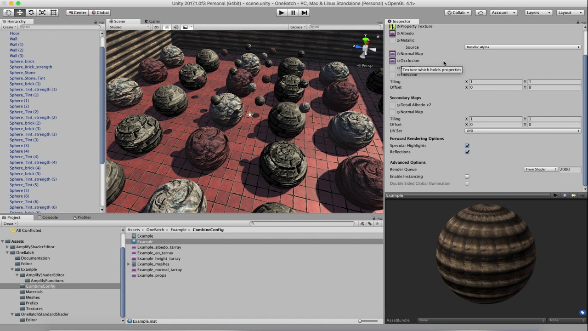
Task: Select Inspector tab
Action: pos(399,21)
